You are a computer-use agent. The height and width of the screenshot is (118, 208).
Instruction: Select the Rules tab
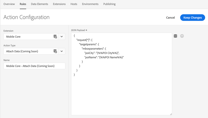[23, 4]
